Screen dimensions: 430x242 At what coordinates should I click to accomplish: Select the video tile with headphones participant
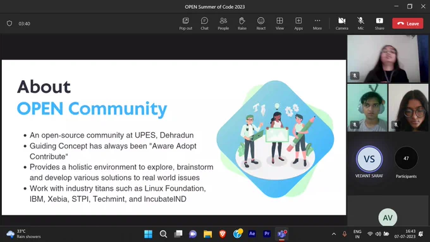[367, 107]
